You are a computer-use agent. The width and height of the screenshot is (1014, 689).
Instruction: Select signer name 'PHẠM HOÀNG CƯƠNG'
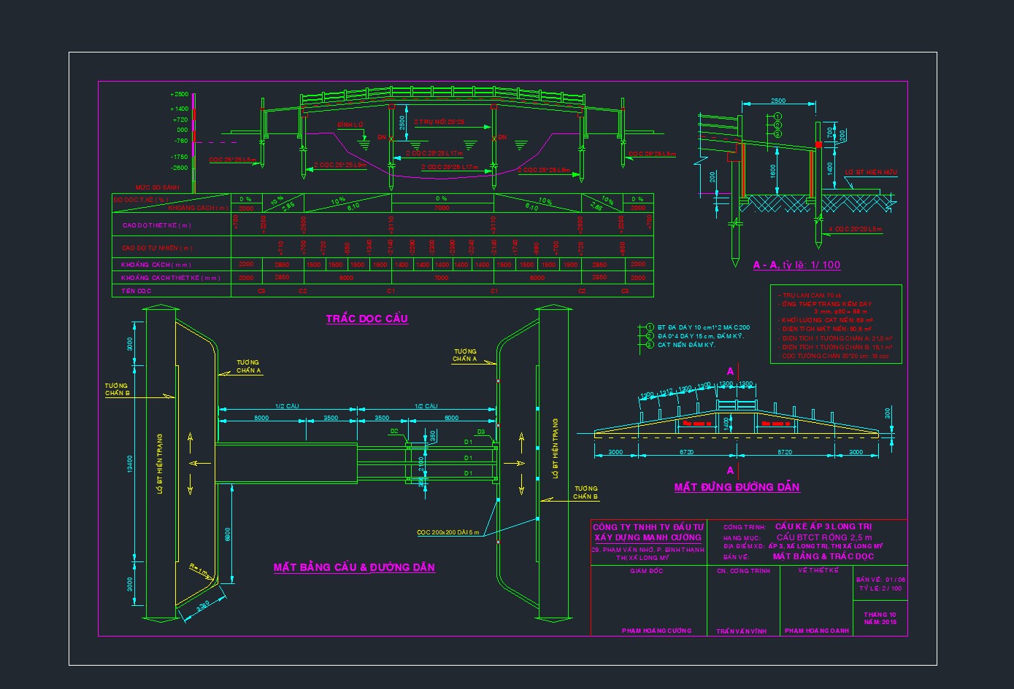pos(656,631)
